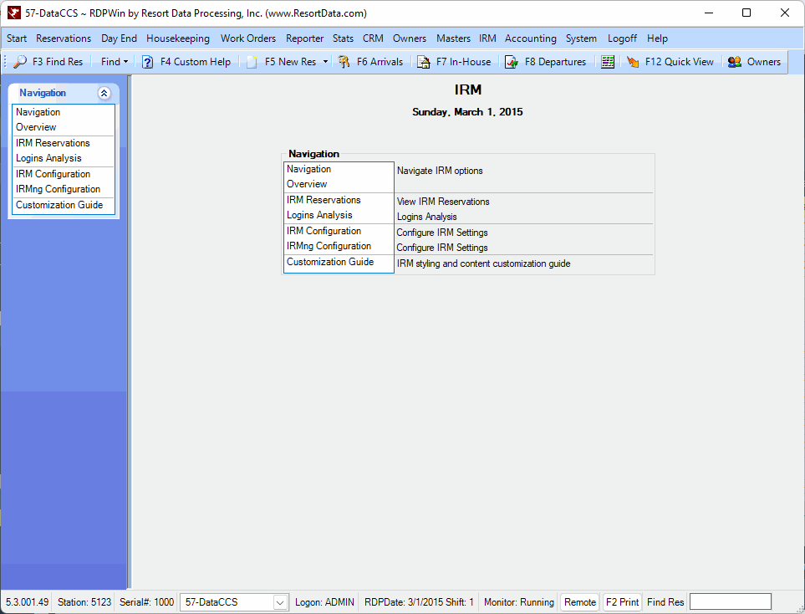Click the Owners people icon
Viewport: 805px width, 614px height.
pos(735,62)
